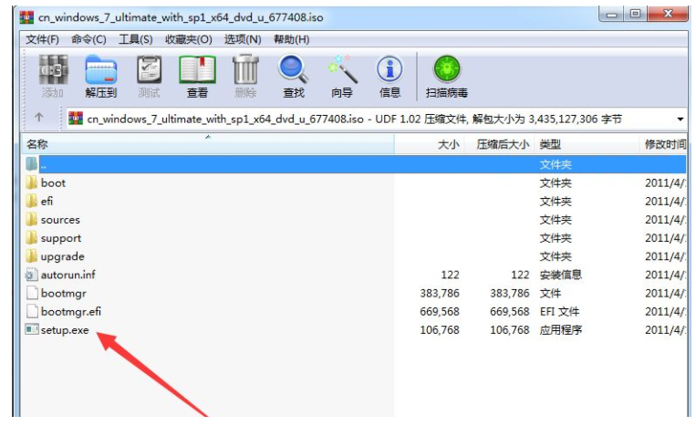Select the efi folder icon
This screenshot has height=426, width=696.
coord(32,201)
